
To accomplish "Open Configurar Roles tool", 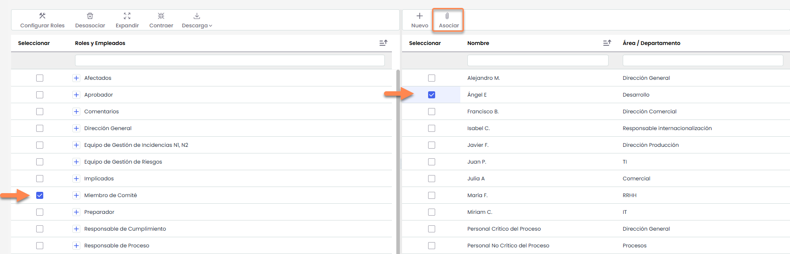I will (42, 20).
